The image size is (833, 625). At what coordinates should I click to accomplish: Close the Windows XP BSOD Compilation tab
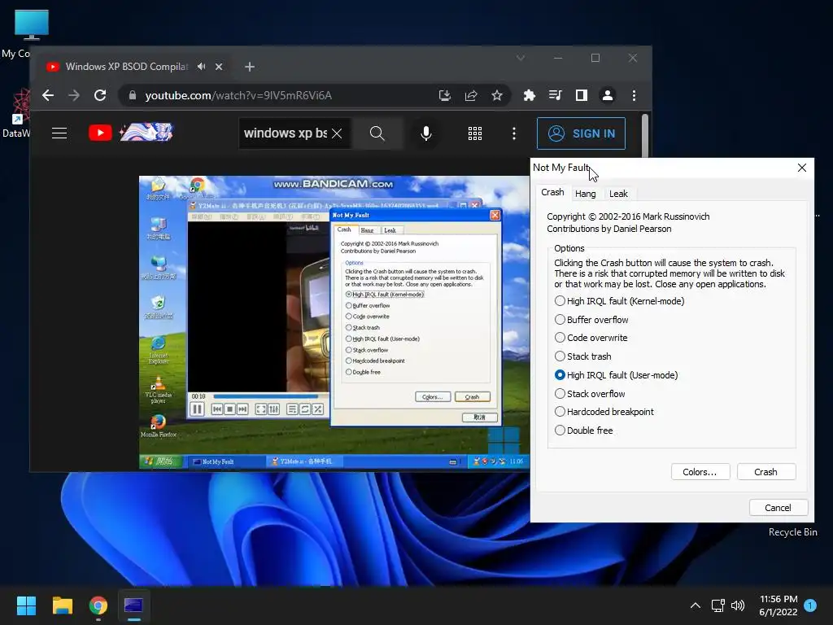(219, 67)
